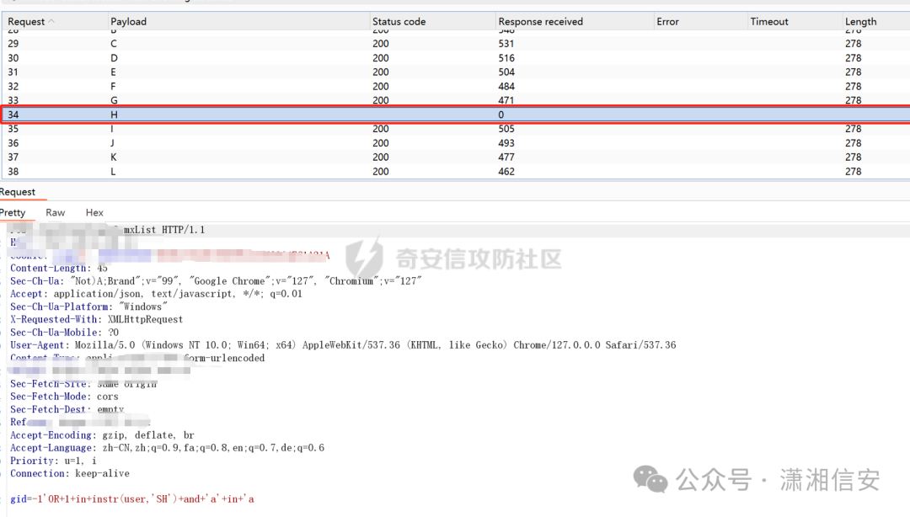Select result row 31 with payload E

tap(455, 72)
